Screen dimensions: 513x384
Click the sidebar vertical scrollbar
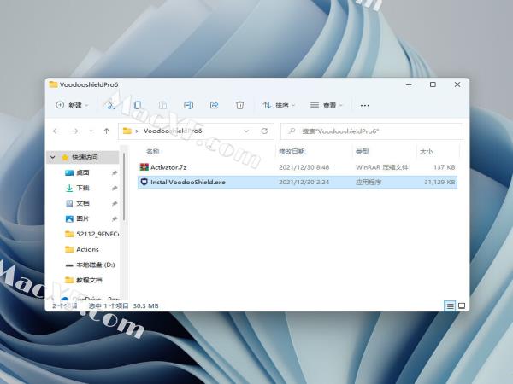124,186
